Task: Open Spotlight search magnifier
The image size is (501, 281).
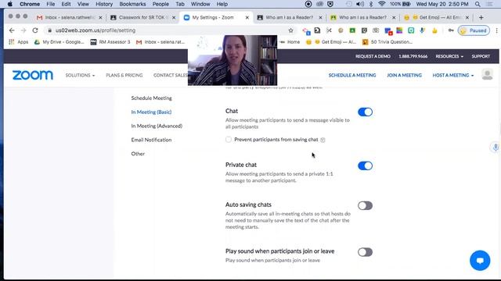Action: (478, 4)
